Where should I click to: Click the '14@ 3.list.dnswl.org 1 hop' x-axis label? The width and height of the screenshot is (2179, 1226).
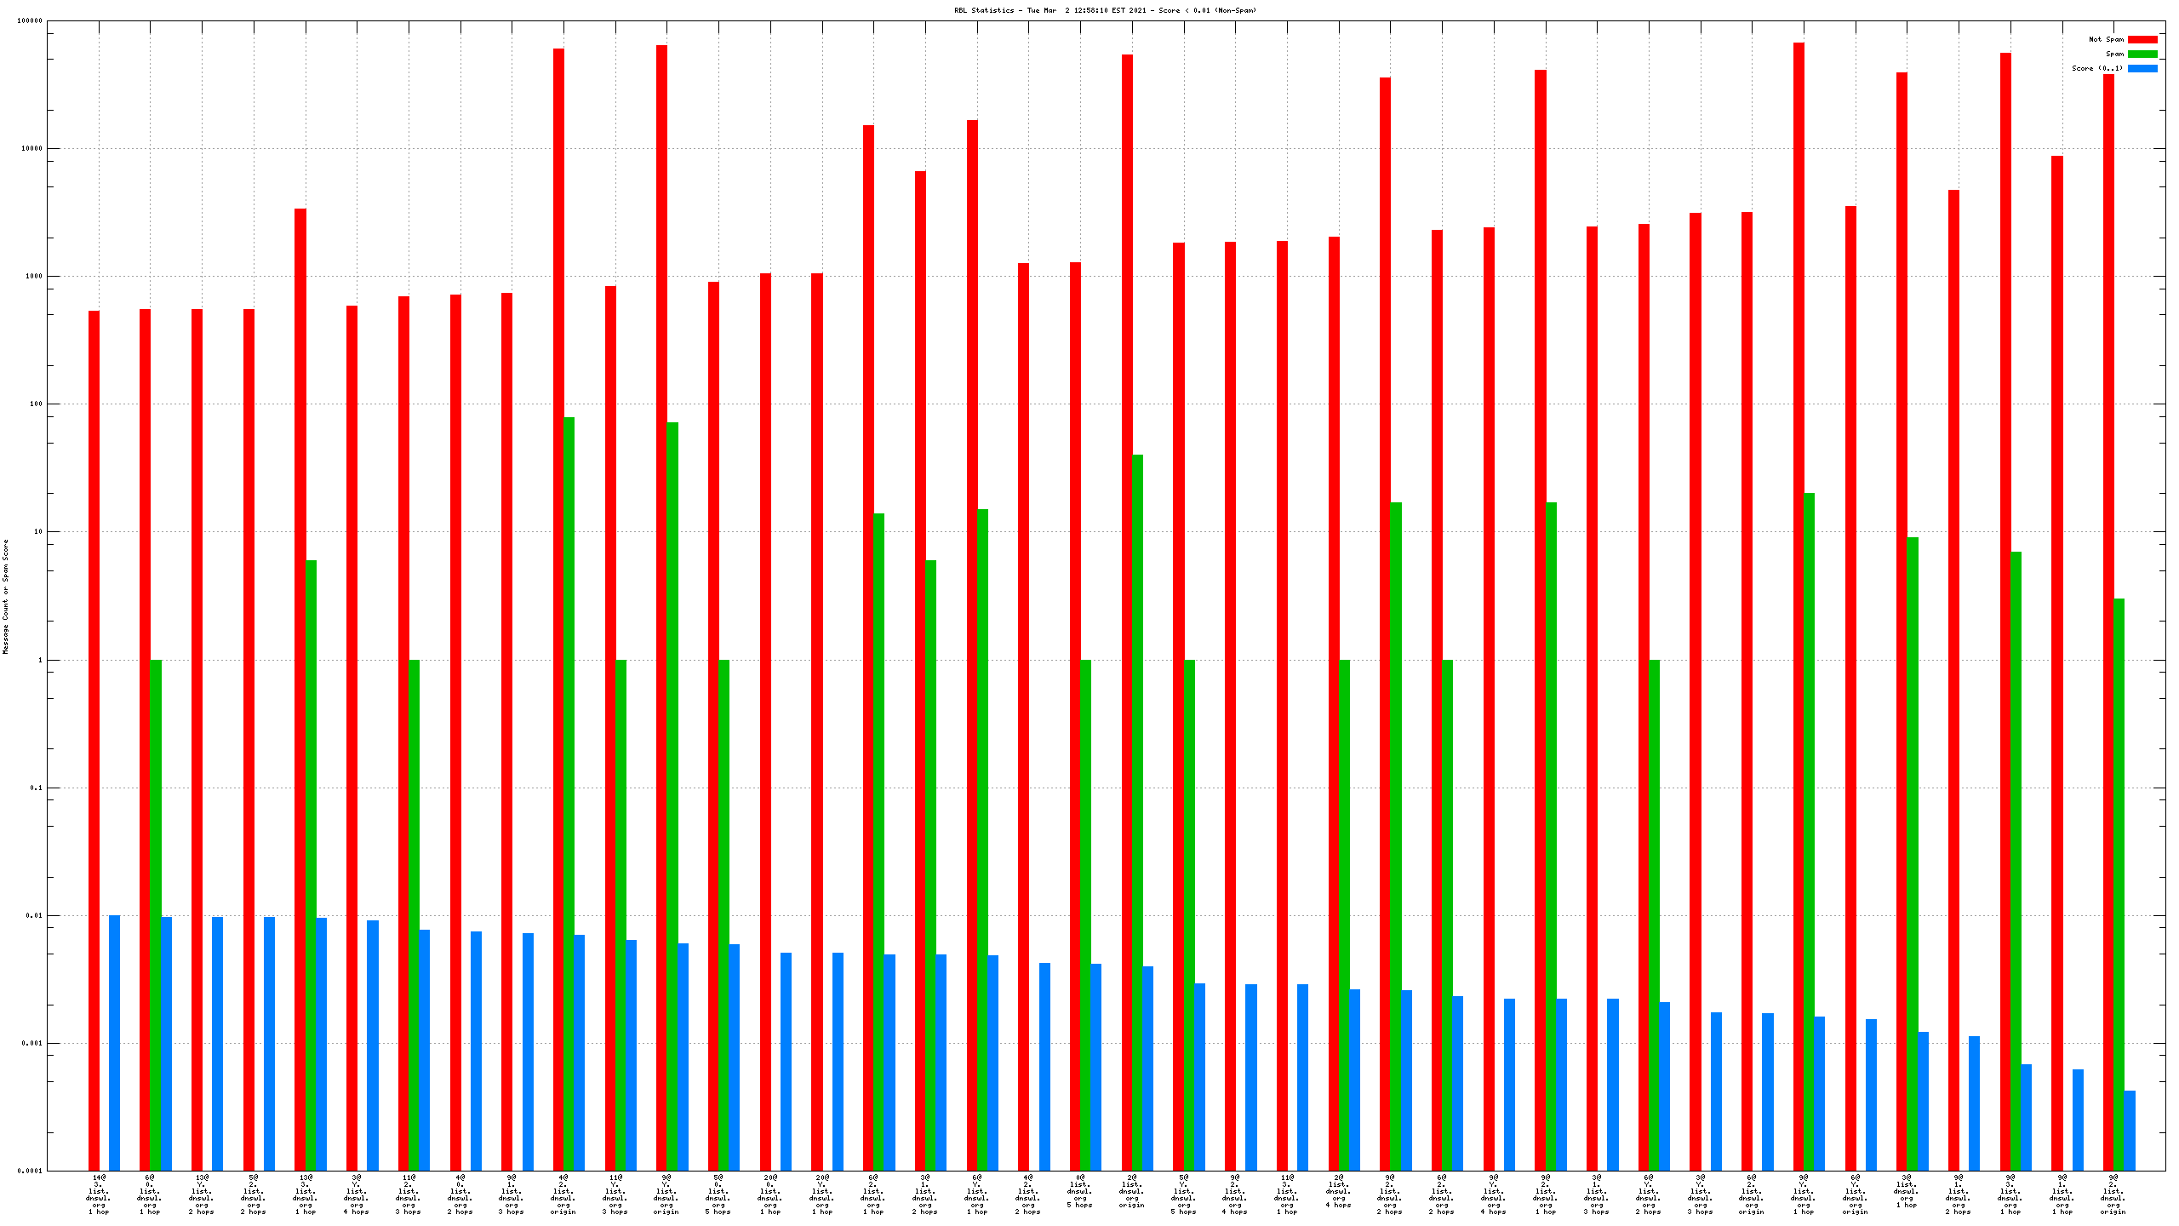pos(99,1194)
